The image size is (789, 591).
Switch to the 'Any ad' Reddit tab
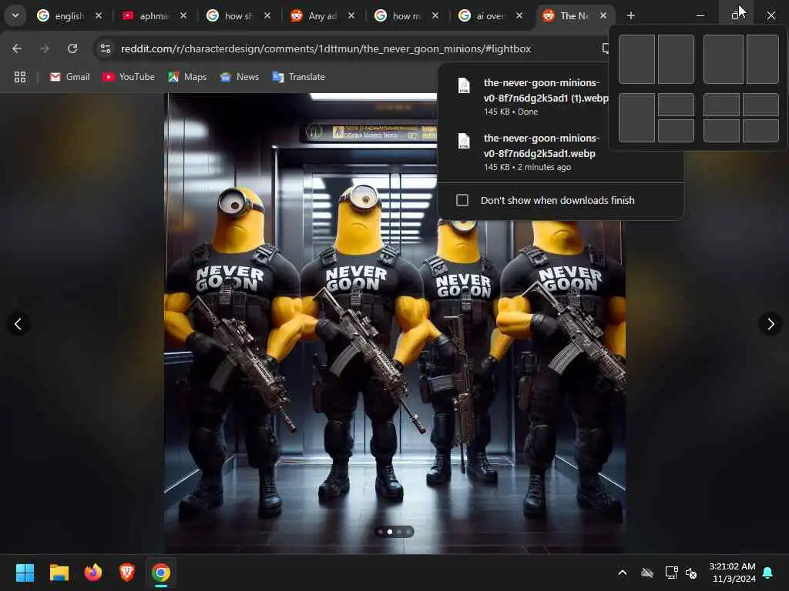tap(314, 16)
